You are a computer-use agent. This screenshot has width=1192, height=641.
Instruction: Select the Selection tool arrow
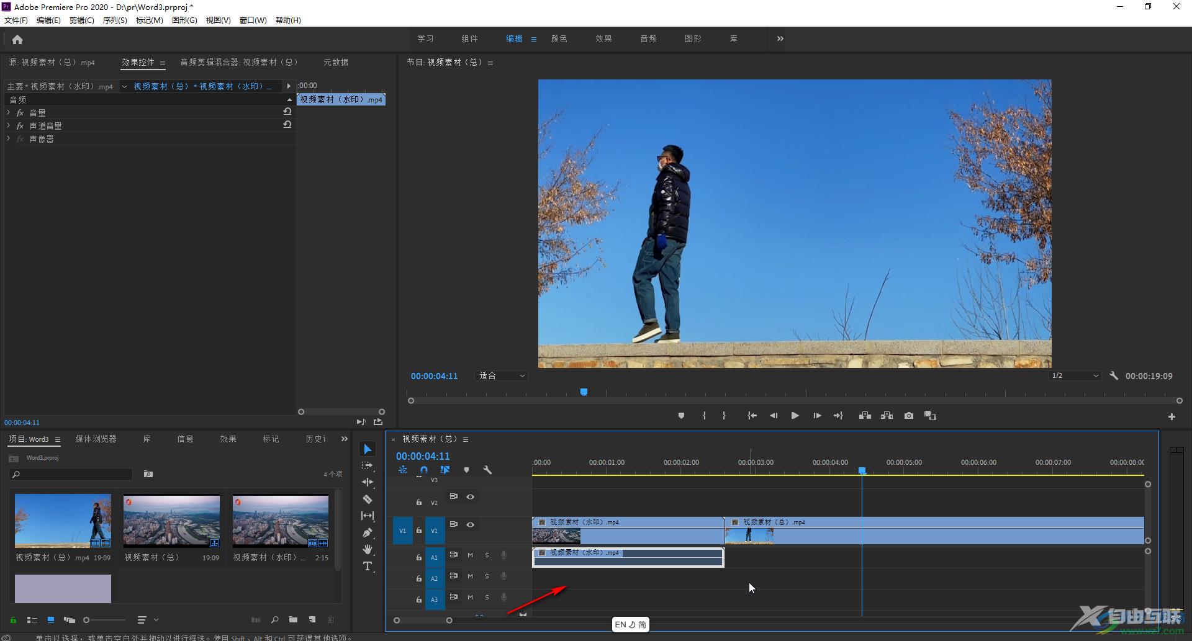pos(368,449)
